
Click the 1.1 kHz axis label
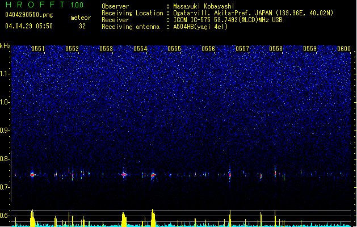click(5, 74)
